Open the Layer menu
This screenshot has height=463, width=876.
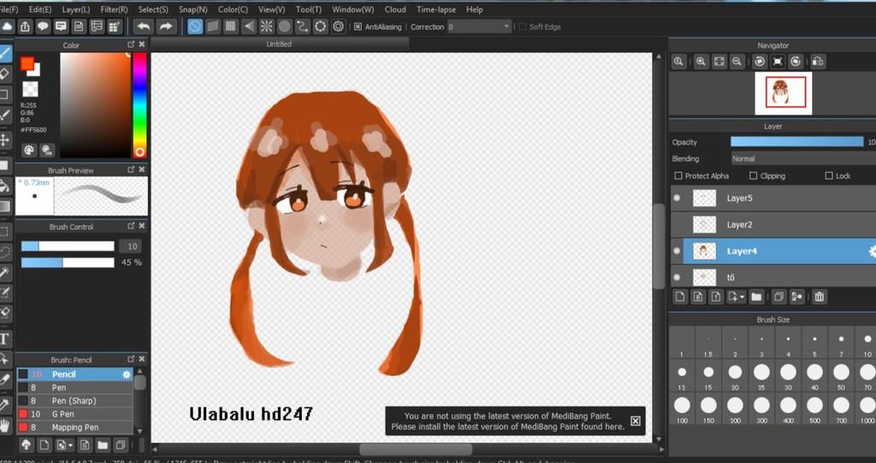point(75,9)
